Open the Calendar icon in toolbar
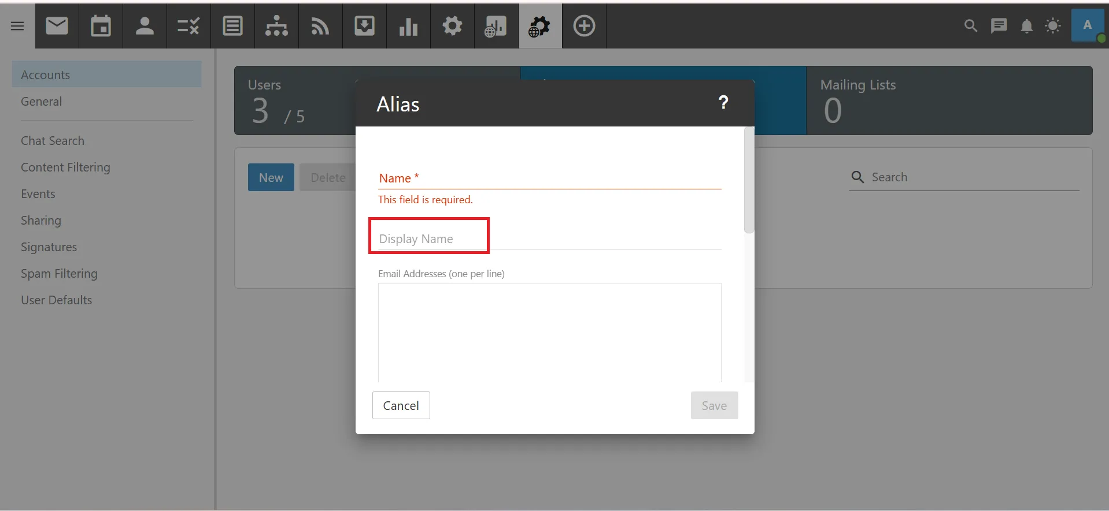 (101, 26)
